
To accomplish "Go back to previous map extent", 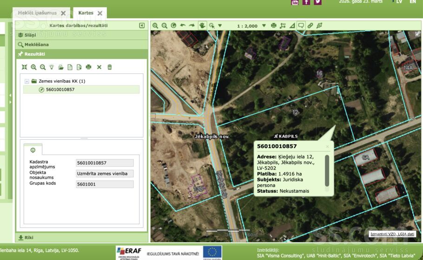I will click(183, 26).
